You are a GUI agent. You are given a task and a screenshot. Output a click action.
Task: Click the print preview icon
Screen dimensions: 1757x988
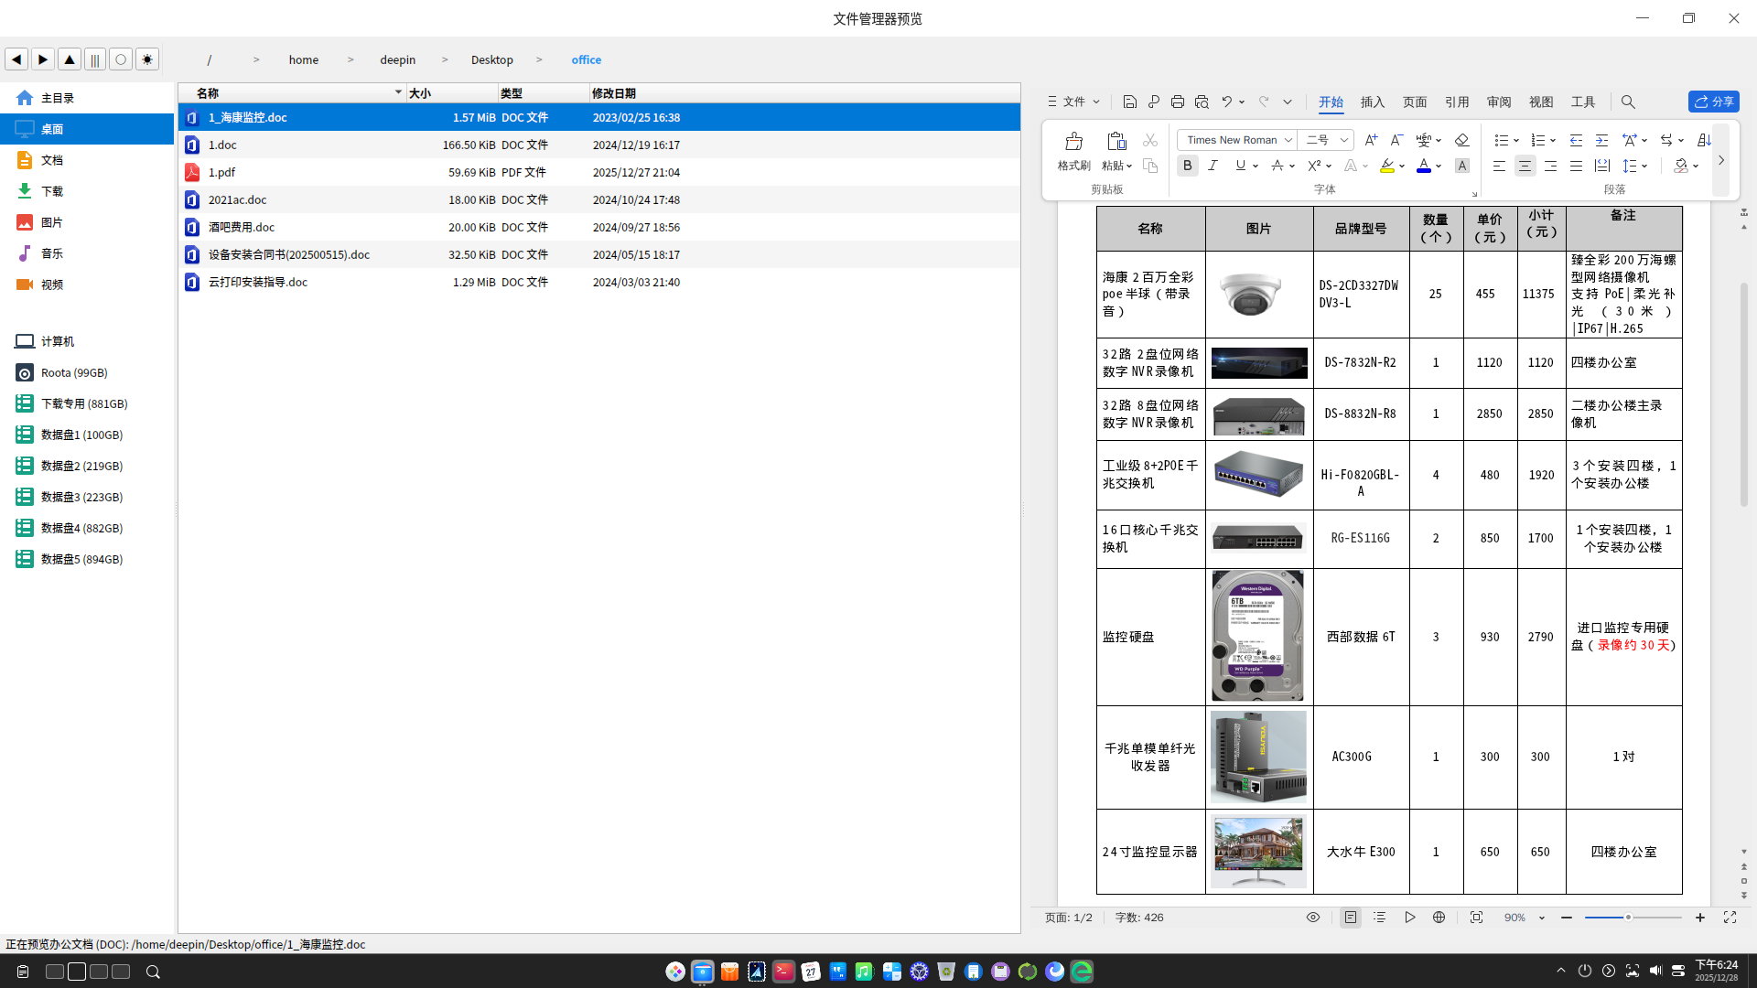click(1202, 102)
